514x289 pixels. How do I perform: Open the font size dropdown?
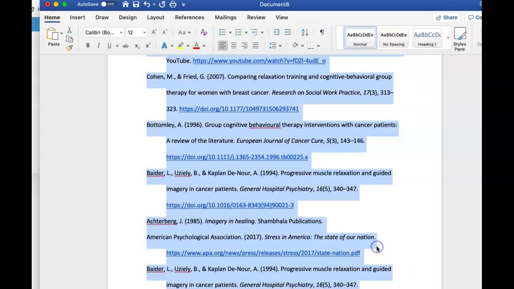point(145,33)
